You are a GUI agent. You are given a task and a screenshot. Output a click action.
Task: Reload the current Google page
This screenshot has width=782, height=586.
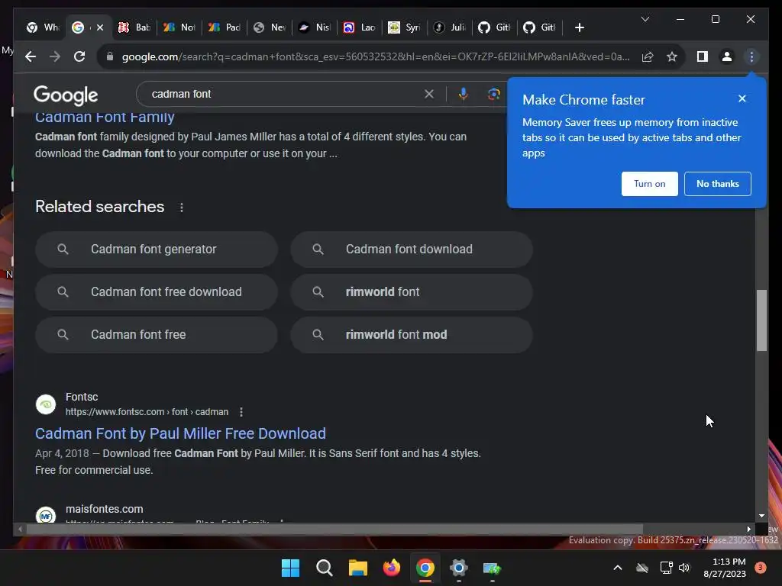(79, 56)
